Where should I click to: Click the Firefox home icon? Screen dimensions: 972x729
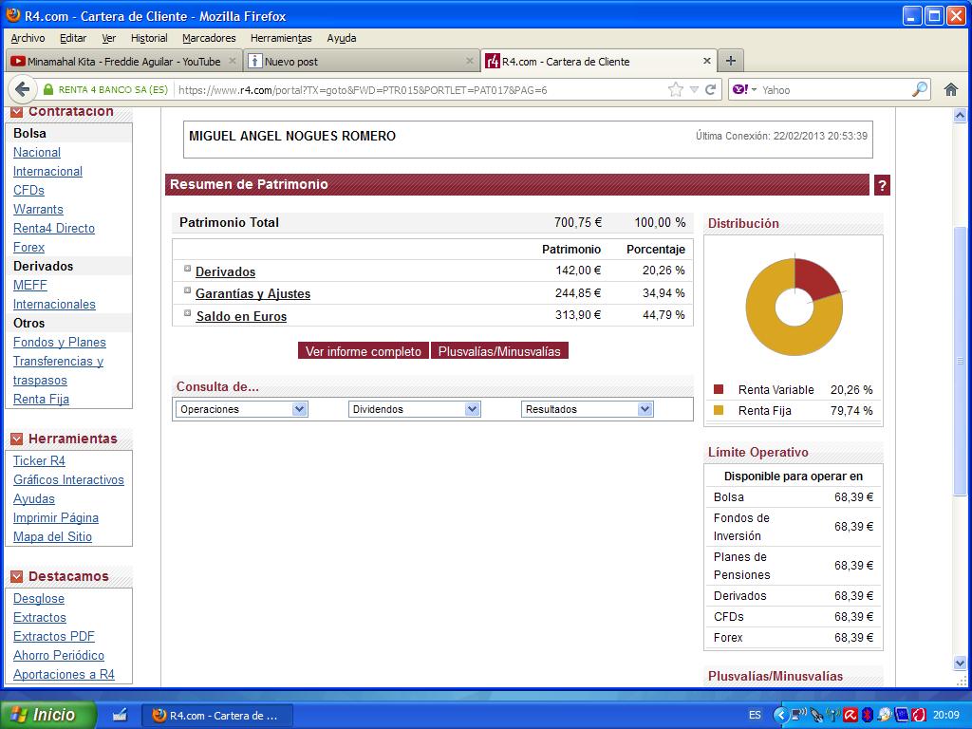(950, 89)
